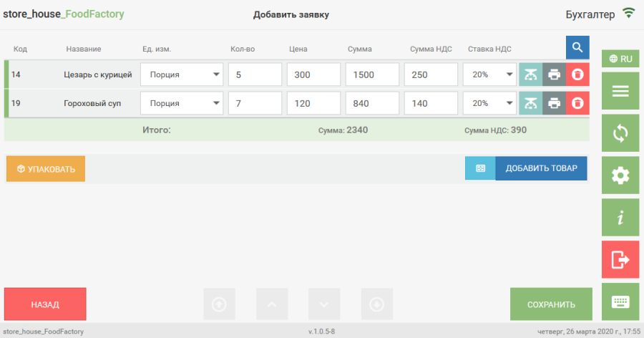Log out using the red exit icon

pos(620,260)
